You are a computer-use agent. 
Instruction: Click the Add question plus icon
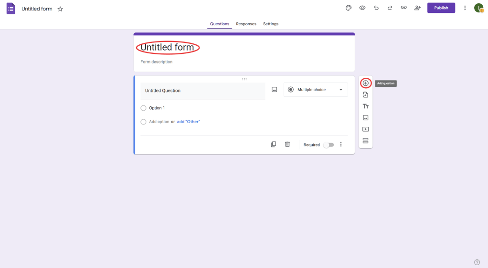pyautogui.click(x=366, y=83)
